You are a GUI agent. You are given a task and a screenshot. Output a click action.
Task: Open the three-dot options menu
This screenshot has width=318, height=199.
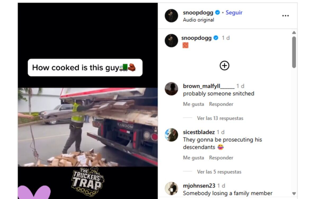point(285,15)
